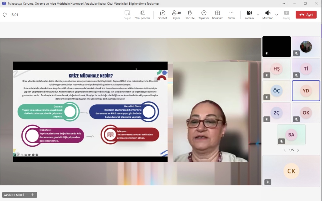The height and width of the screenshot is (201, 322).
Task: Raise hand with Söz iste
Action: pyautogui.click(x=190, y=15)
